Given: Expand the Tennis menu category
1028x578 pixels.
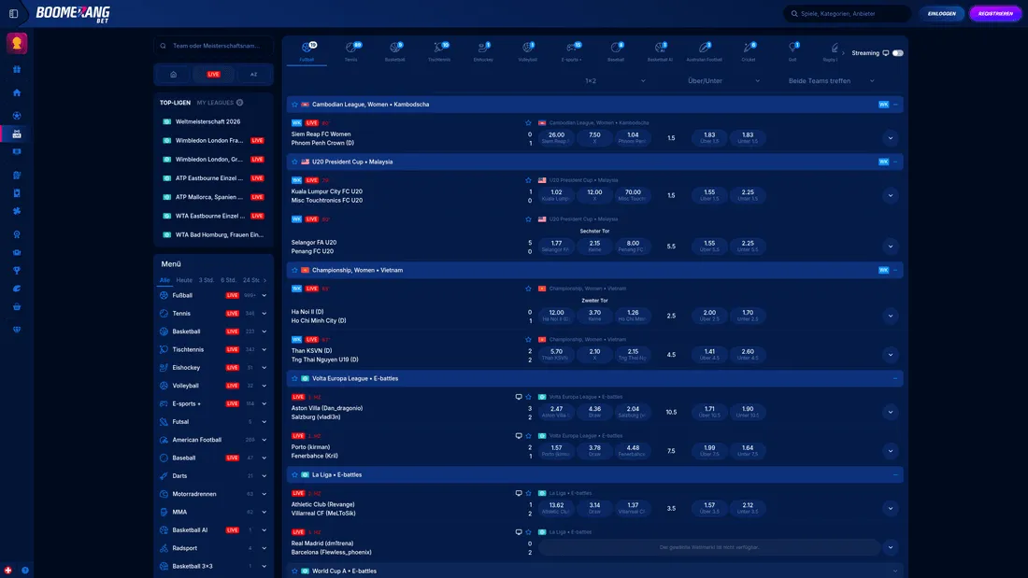Looking at the screenshot, I should coord(264,313).
